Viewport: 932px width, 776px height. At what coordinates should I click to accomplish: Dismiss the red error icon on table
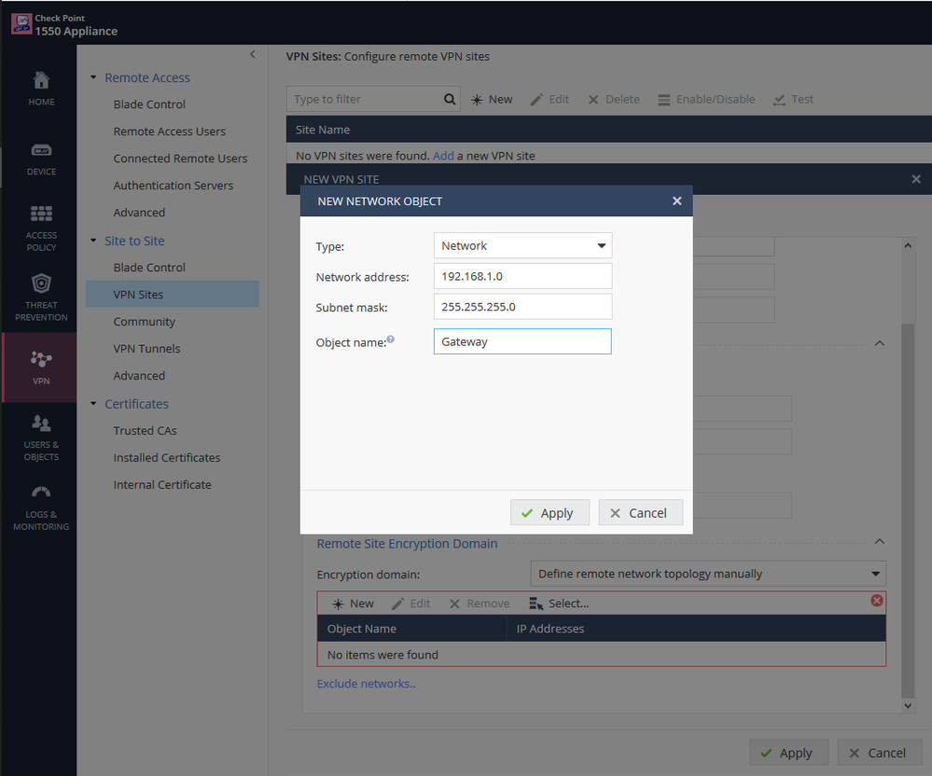pos(876,601)
